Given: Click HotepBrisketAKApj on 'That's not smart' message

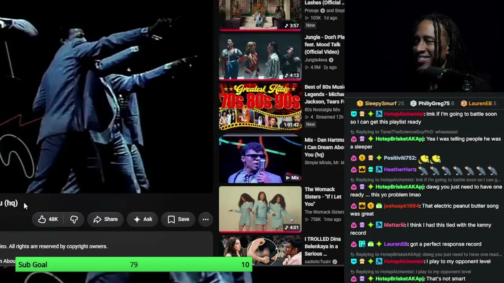Looking at the screenshot, I should [x=400, y=279].
